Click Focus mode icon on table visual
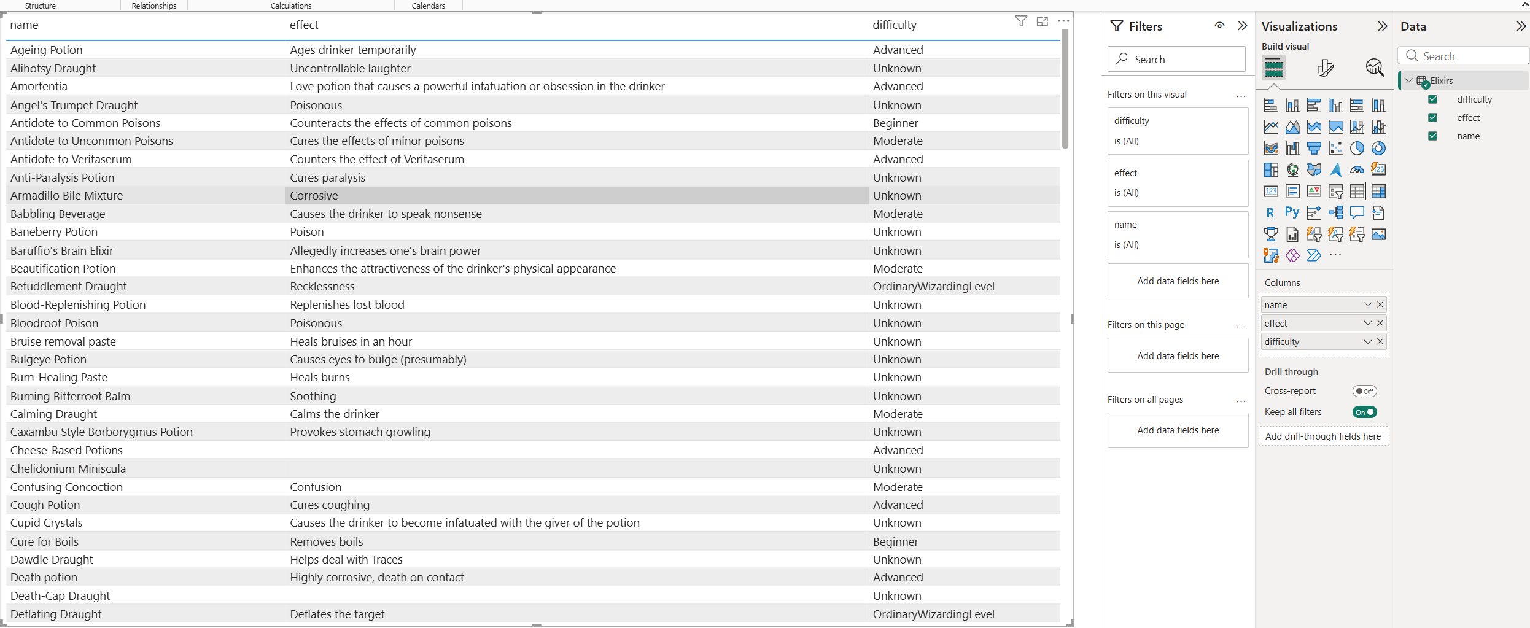This screenshot has height=628, width=1530. (1042, 22)
